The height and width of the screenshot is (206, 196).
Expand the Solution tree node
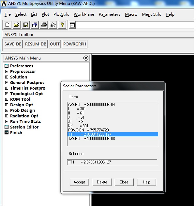(7, 77)
